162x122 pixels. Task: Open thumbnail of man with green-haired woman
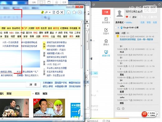[x=49, y=108]
